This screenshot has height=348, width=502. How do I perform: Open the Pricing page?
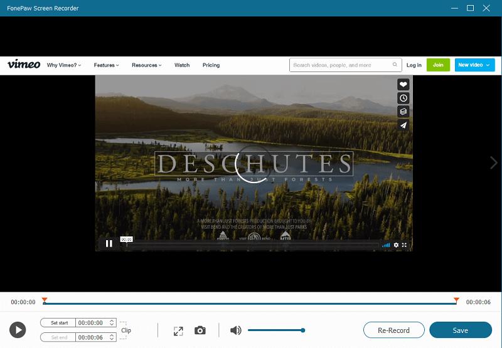(211, 65)
